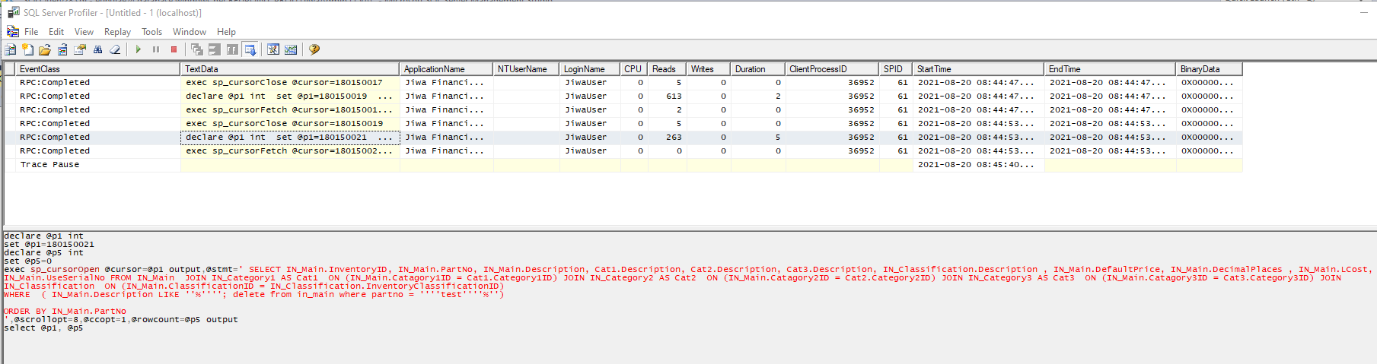Clear the trace window with eraser icon
The height and width of the screenshot is (364, 1377).
coord(115,49)
